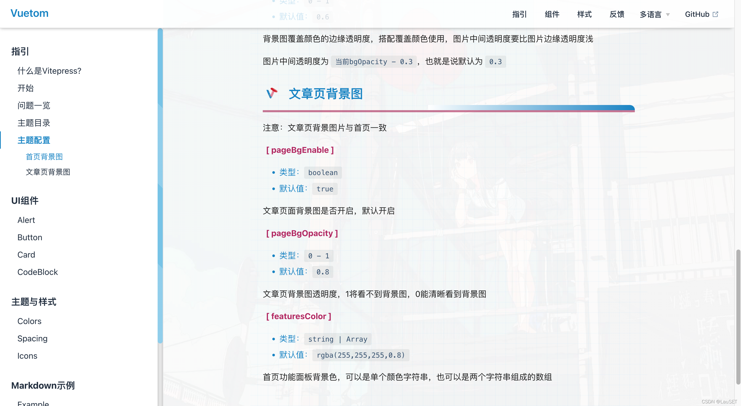Open sidebar item 问题一览
Image resolution: width=741 pixels, height=406 pixels.
coord(34,106)
